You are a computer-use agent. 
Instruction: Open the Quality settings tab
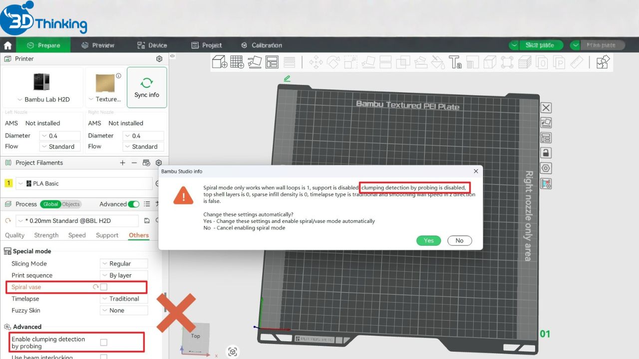pyautogui.click(x=14, y=235)
